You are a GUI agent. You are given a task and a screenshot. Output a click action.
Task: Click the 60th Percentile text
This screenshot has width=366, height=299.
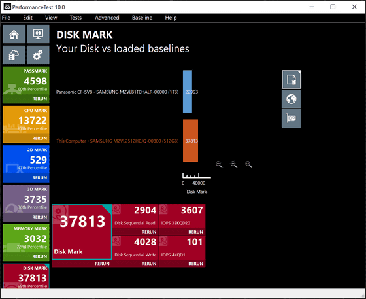tap(33, 89)
